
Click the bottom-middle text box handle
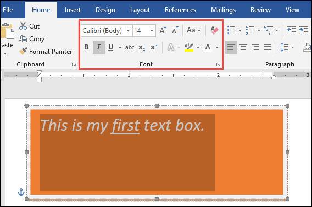pos(157,199)
